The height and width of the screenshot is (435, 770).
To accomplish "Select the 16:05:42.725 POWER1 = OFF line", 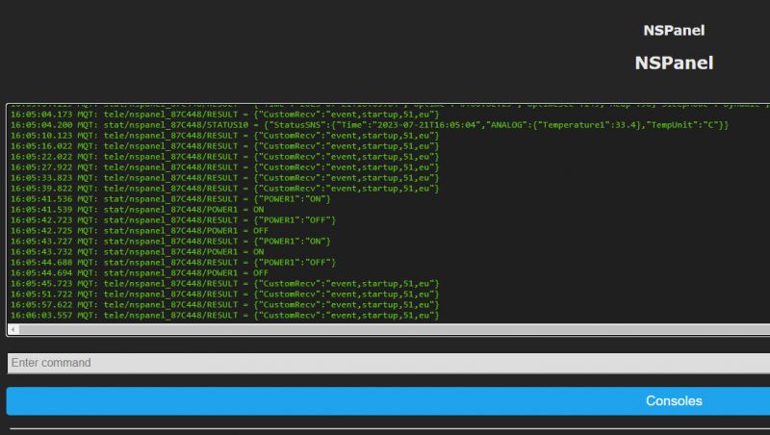I will 140,231.
